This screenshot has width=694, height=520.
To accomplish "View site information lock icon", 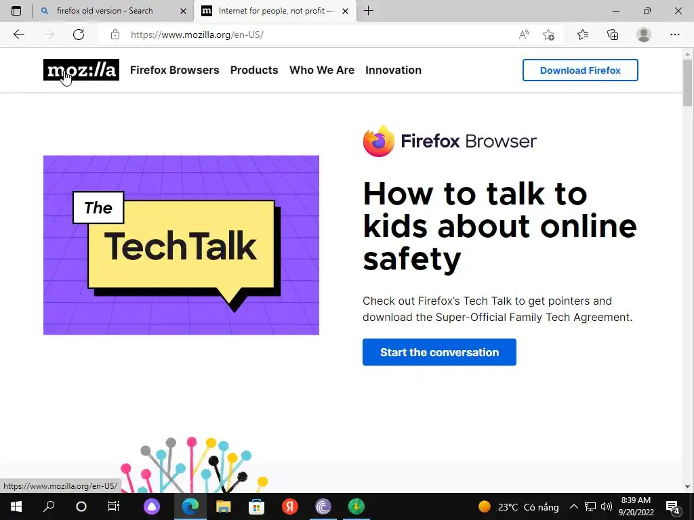I will click(115, 35).
